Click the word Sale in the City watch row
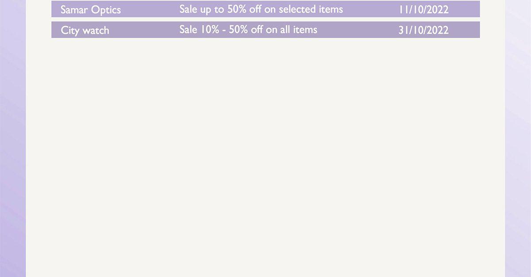 [188, 30]
